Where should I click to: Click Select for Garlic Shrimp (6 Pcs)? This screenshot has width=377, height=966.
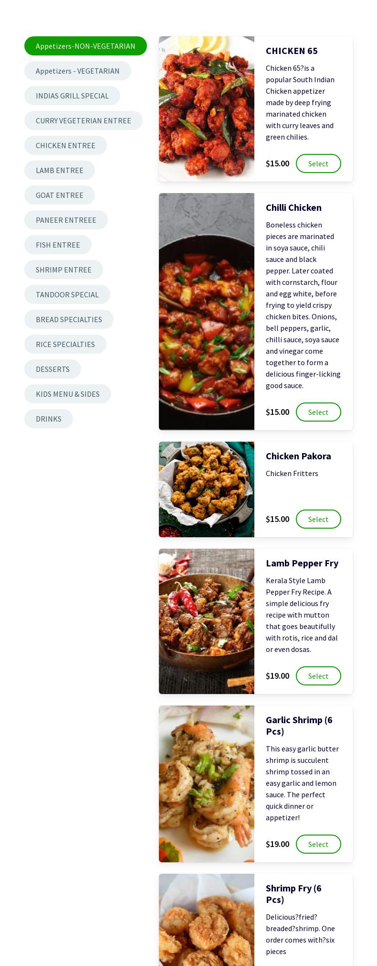tap(318, 844)
